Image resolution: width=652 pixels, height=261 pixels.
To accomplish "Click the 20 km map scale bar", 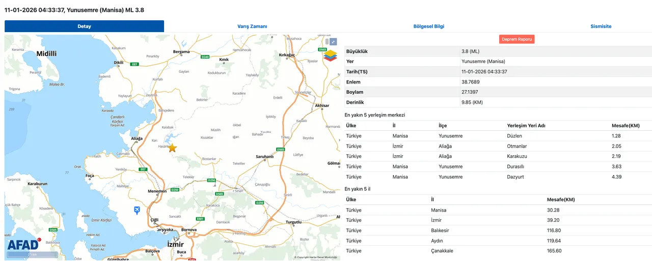I will pos(32,254).
